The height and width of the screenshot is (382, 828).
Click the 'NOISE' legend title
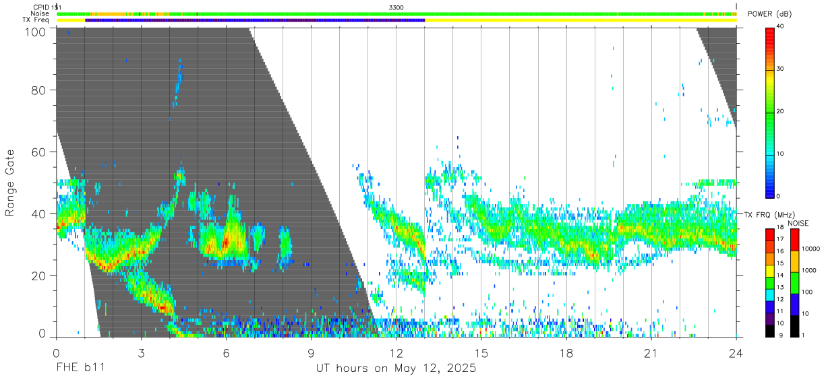pyautogui.click(x=798, y=223)
